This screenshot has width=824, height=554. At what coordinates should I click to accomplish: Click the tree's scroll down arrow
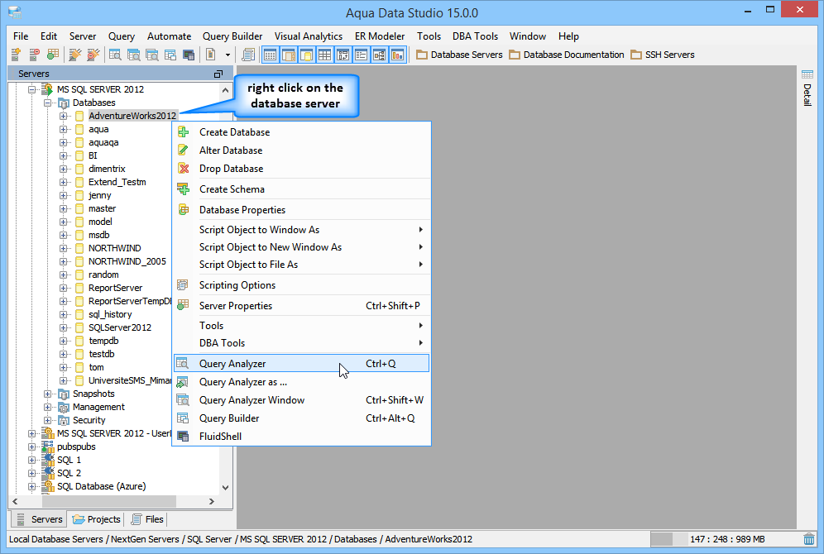pyautogui.click(x=226, y=487)
